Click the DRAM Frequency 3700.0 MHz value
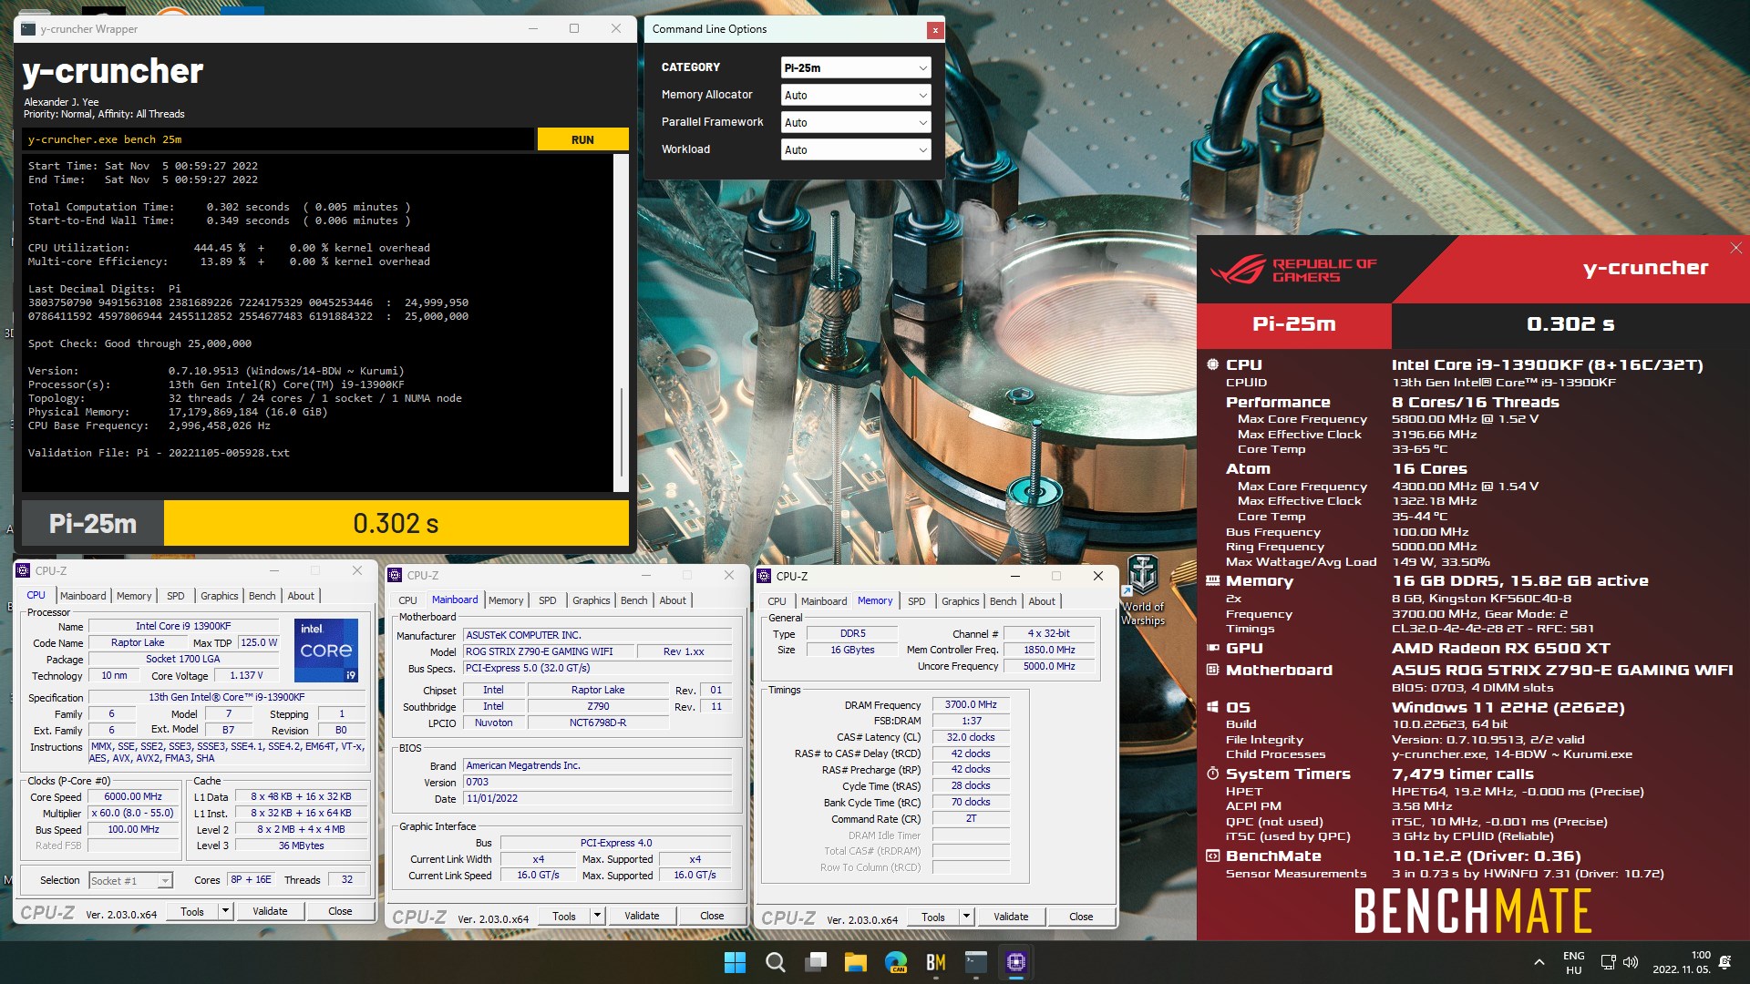Screen dimensions: 1750x984 tap(971, 704)
